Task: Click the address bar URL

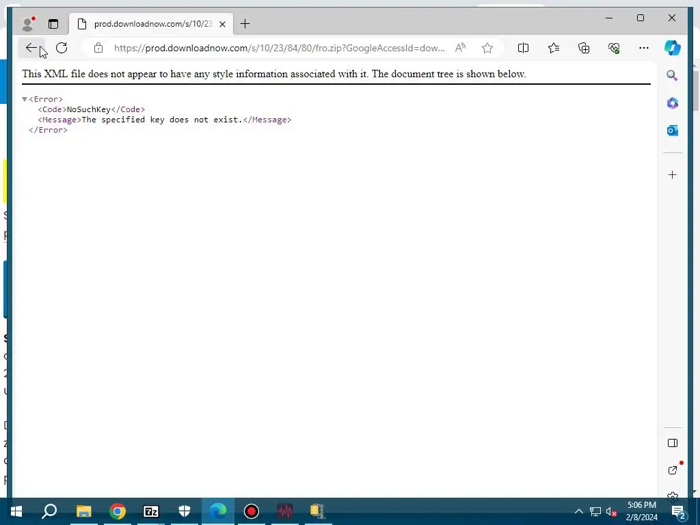Action: 279,48
